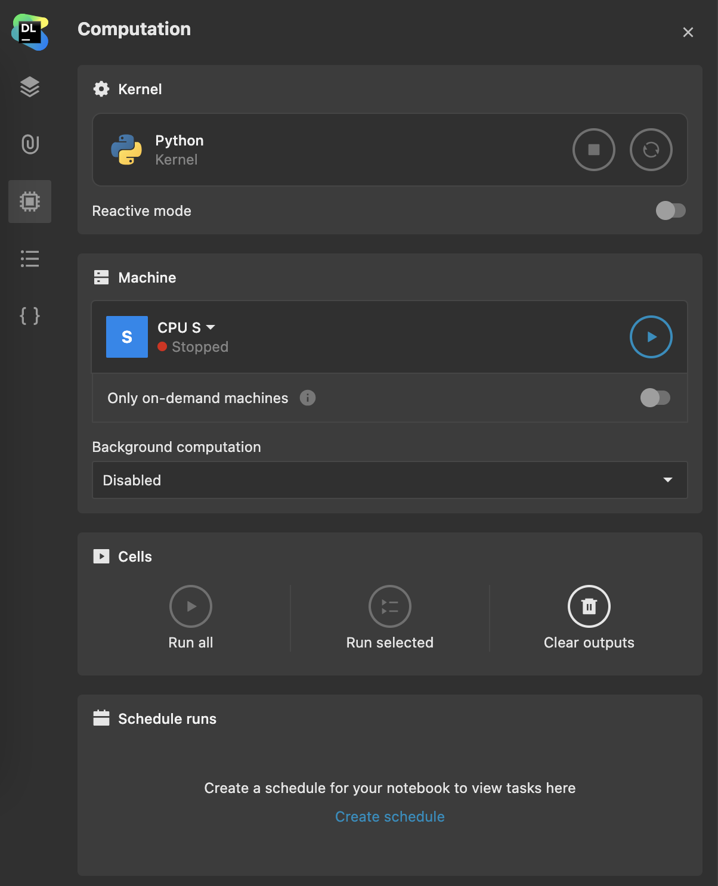The image size is (718, 886).
Task: Open the Kernel section header
Action: click(x=127, y=89)
